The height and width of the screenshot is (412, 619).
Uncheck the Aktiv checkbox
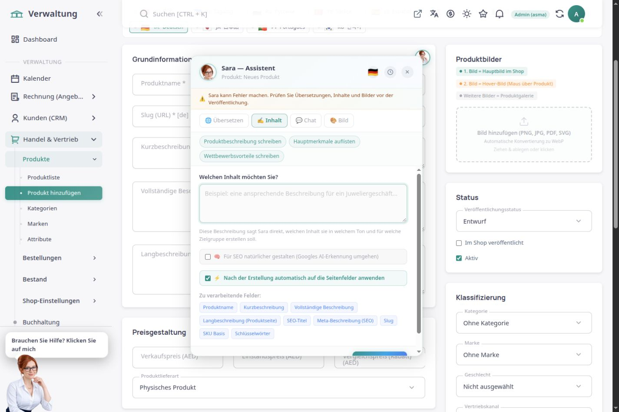coord(459,258)
